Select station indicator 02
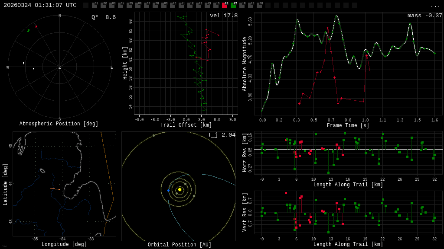 click(103, 5)
